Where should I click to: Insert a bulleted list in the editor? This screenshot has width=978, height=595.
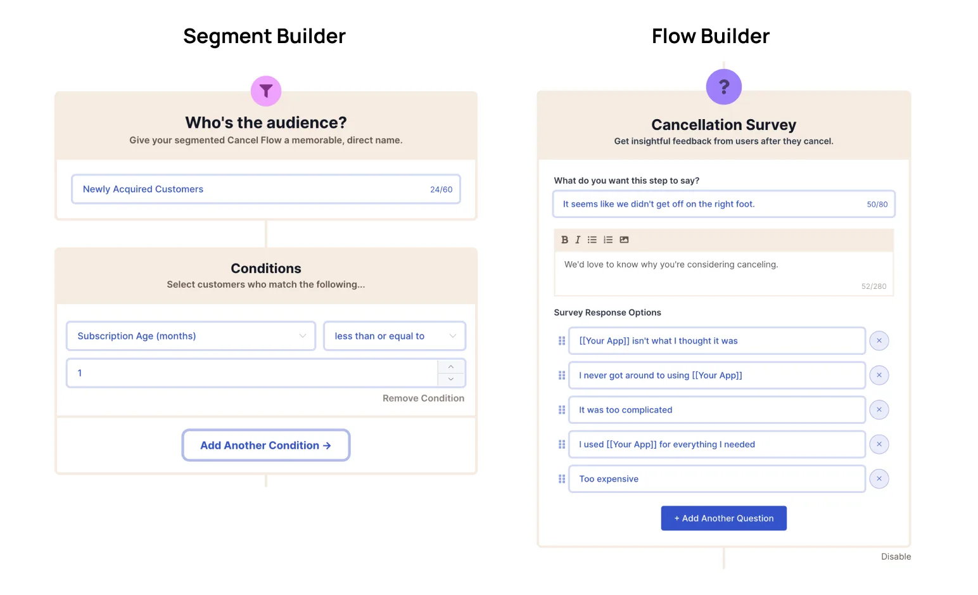[592, 240]
